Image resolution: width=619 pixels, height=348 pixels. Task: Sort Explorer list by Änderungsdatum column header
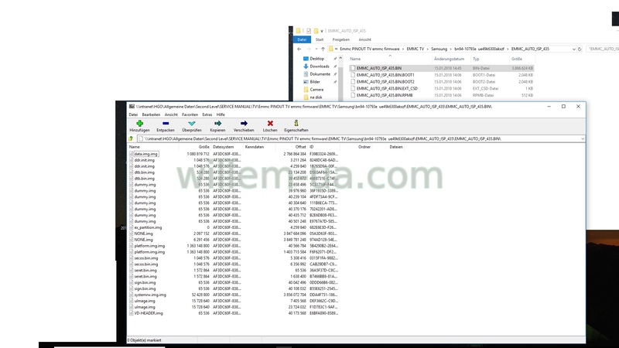(x=451, y=59)
